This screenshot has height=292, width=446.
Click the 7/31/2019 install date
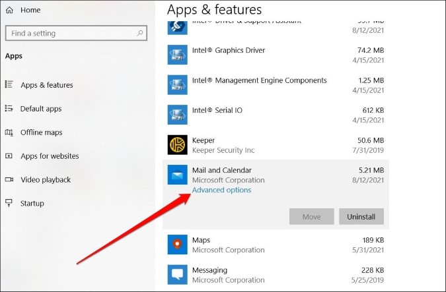pyautogui.click(x=368, y=150)
